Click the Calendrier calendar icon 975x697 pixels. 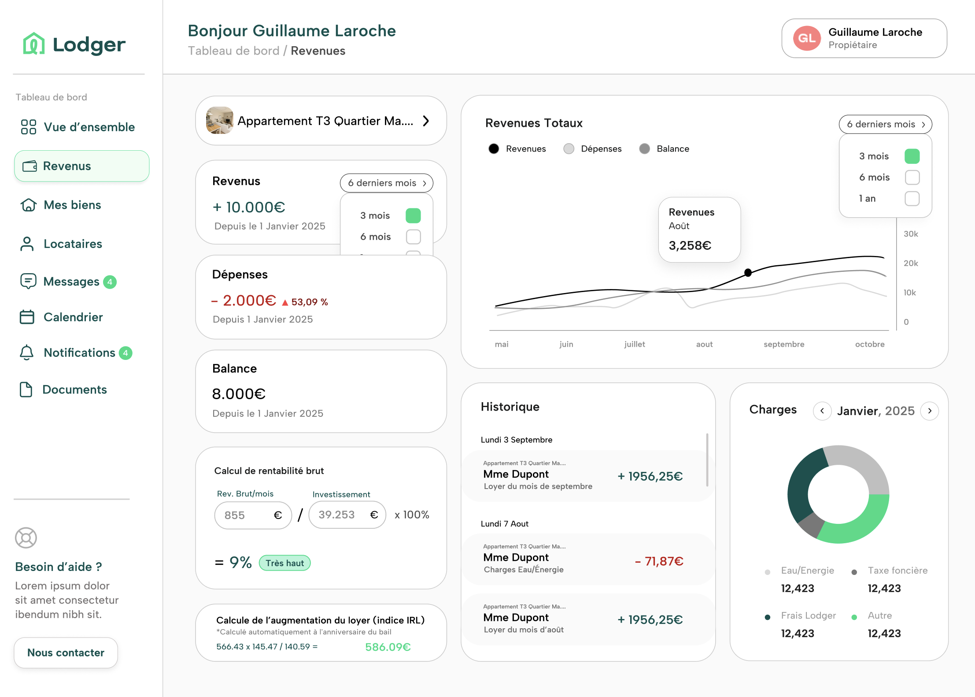tap(27, 317)
